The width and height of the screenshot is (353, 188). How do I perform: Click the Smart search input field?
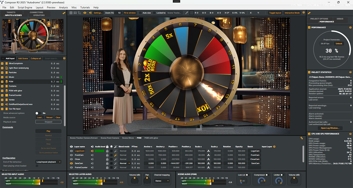point(52,58)
